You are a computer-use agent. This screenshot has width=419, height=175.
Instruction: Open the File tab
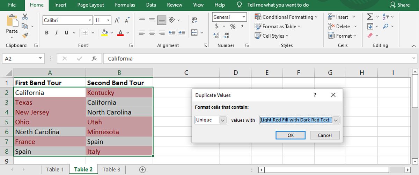point(12,5)
